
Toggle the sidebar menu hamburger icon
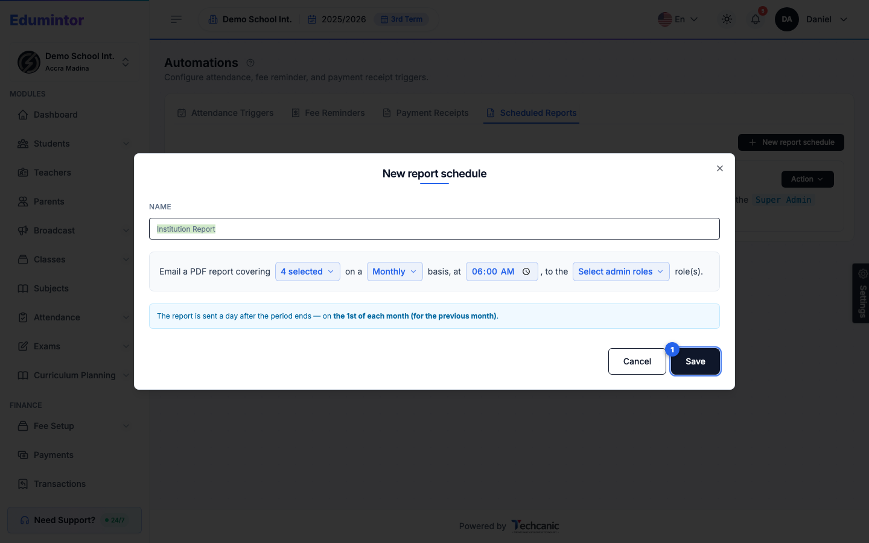[176, 19]
